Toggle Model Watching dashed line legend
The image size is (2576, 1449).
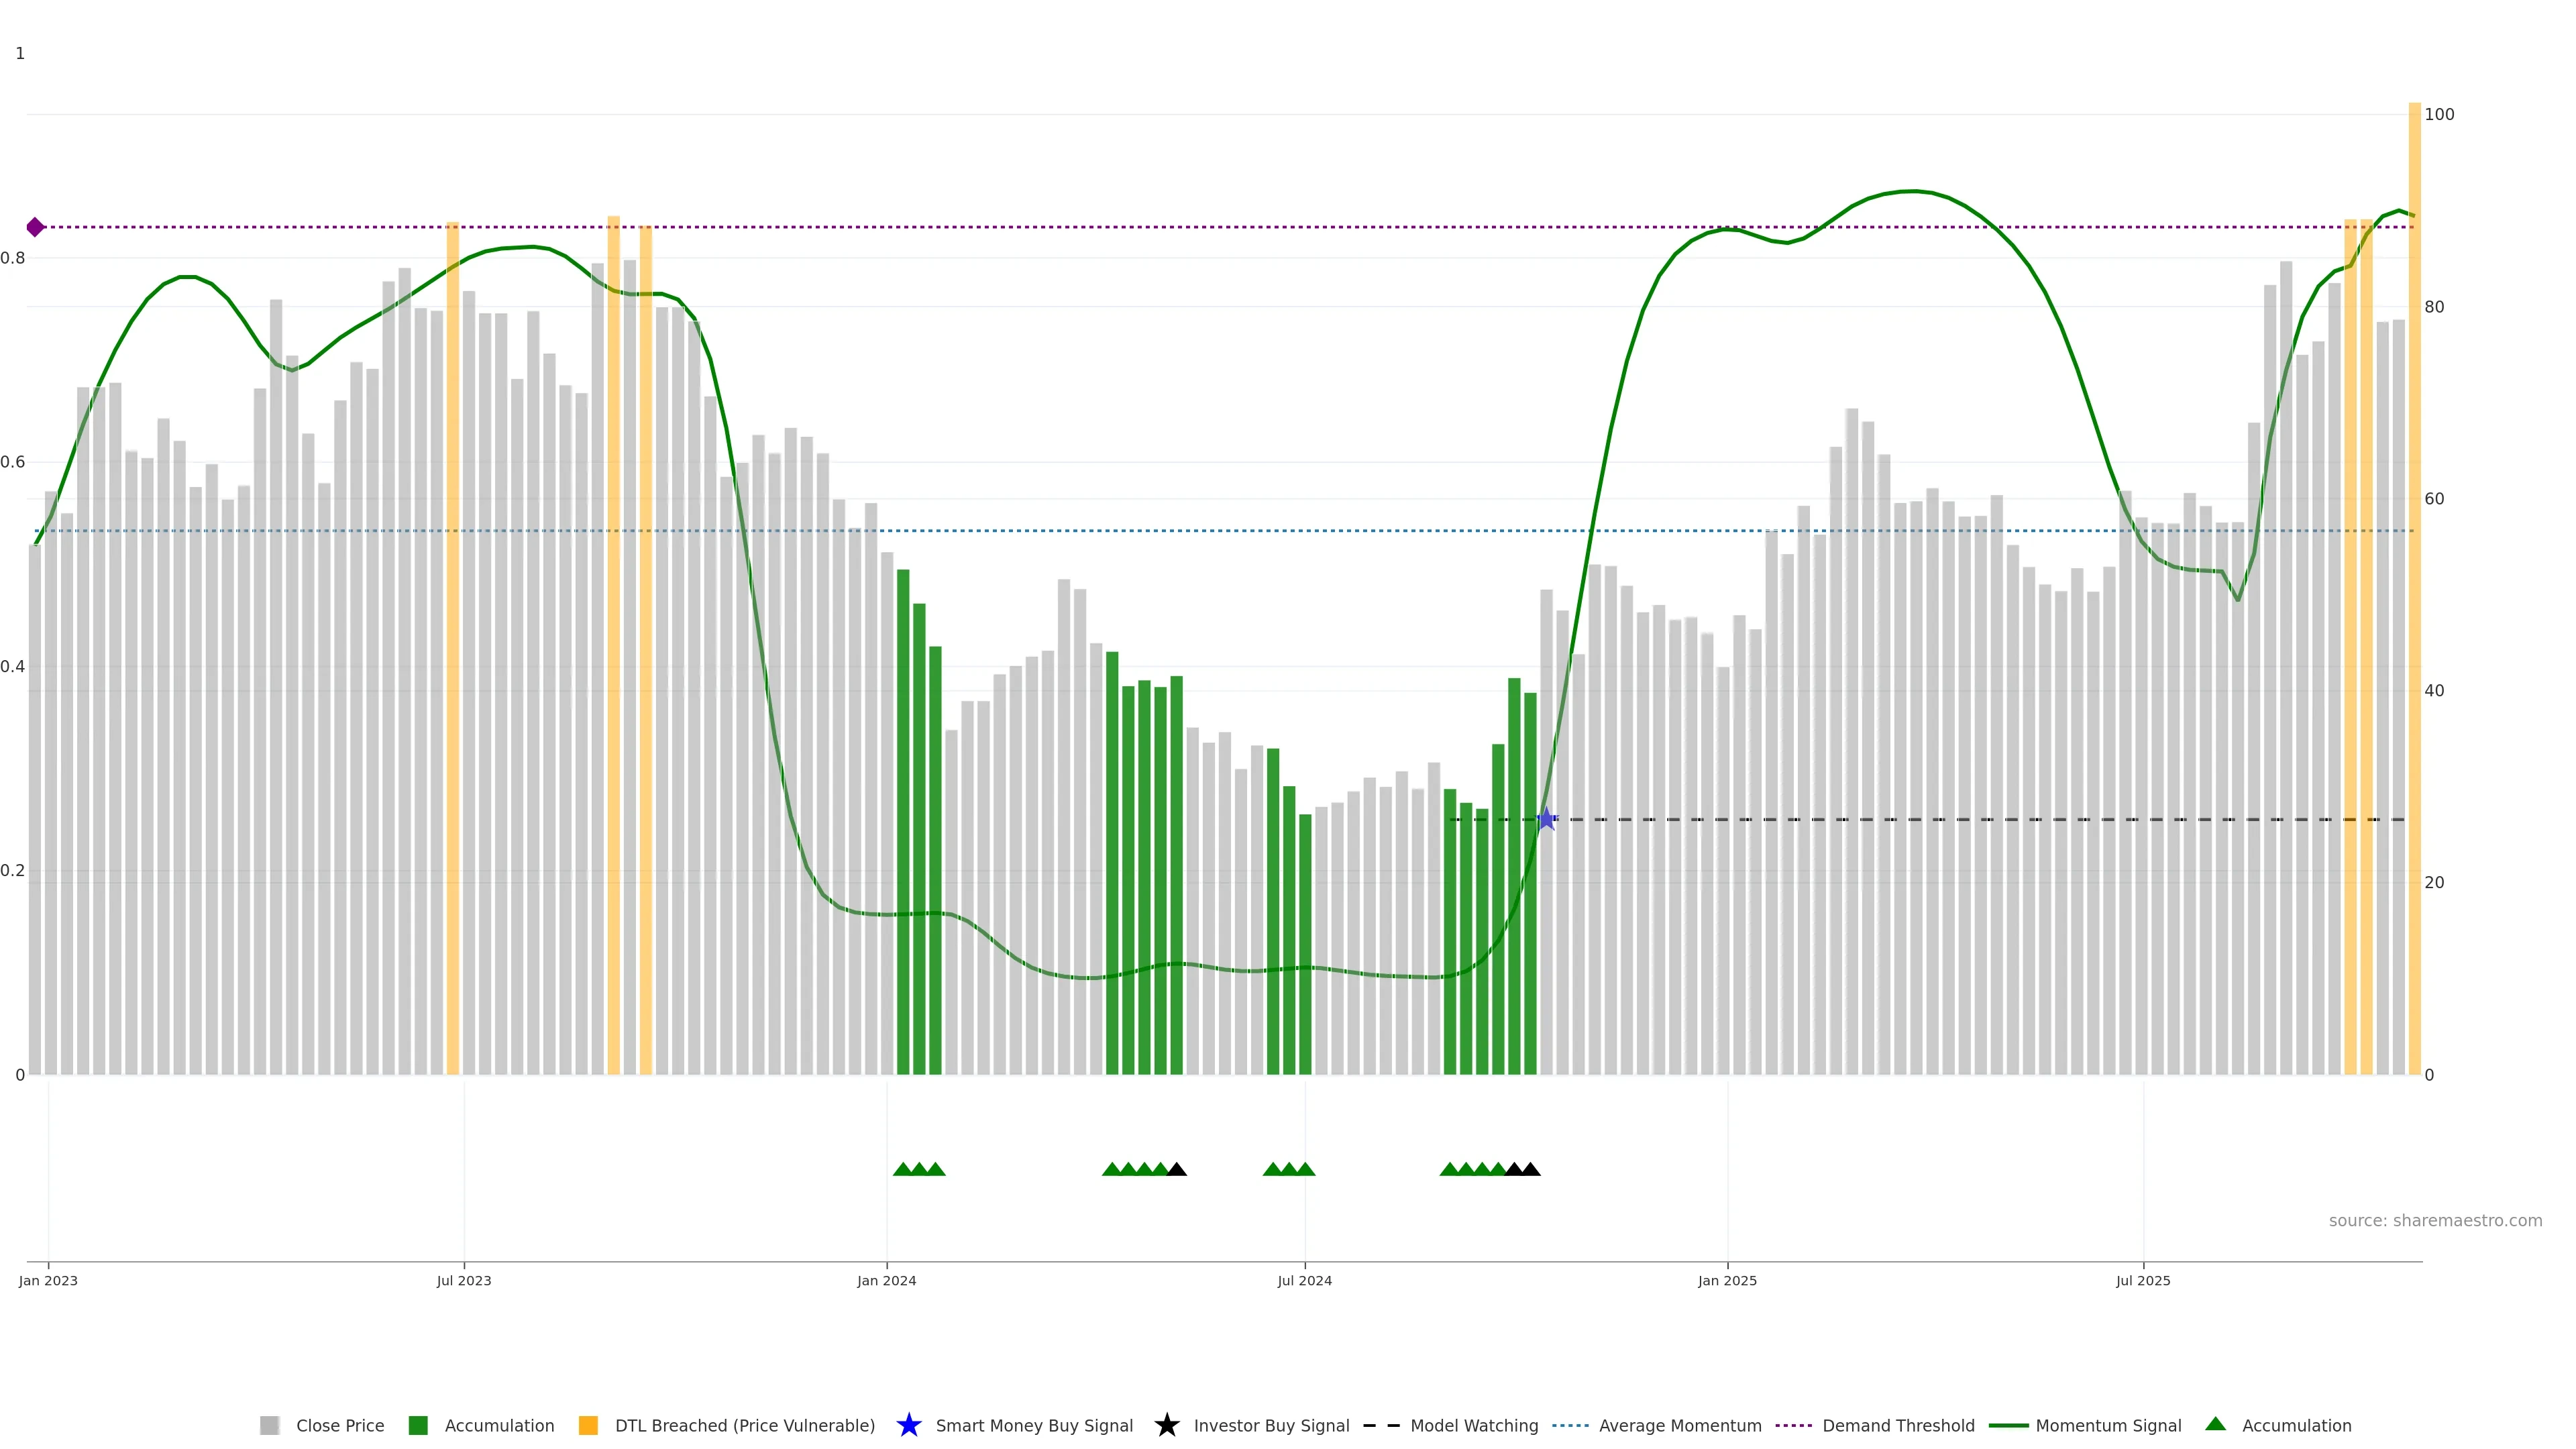pos(1381,1426)
